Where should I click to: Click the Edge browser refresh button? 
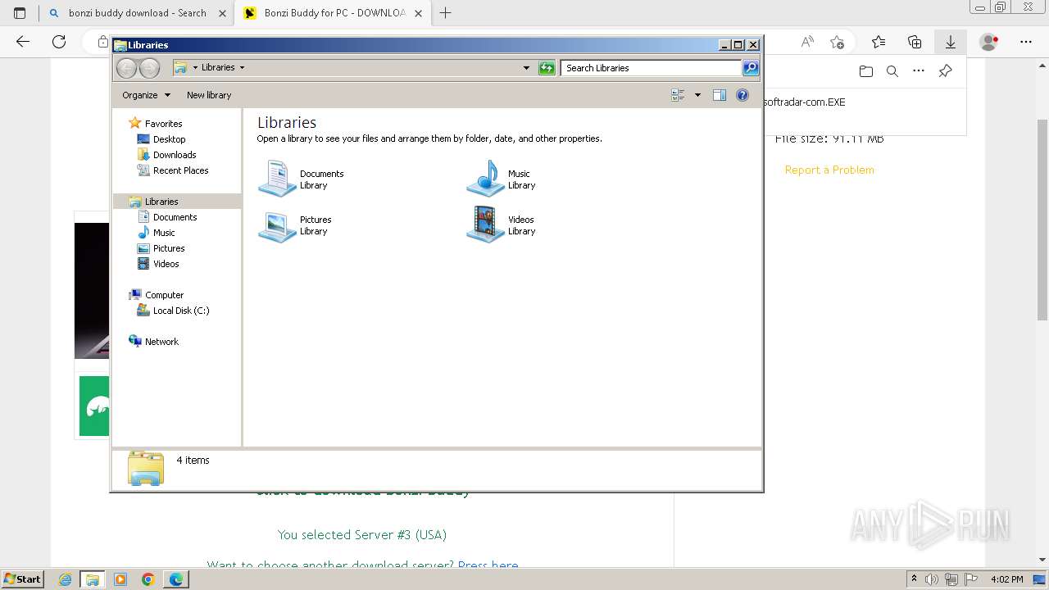[x=59, y=42]
